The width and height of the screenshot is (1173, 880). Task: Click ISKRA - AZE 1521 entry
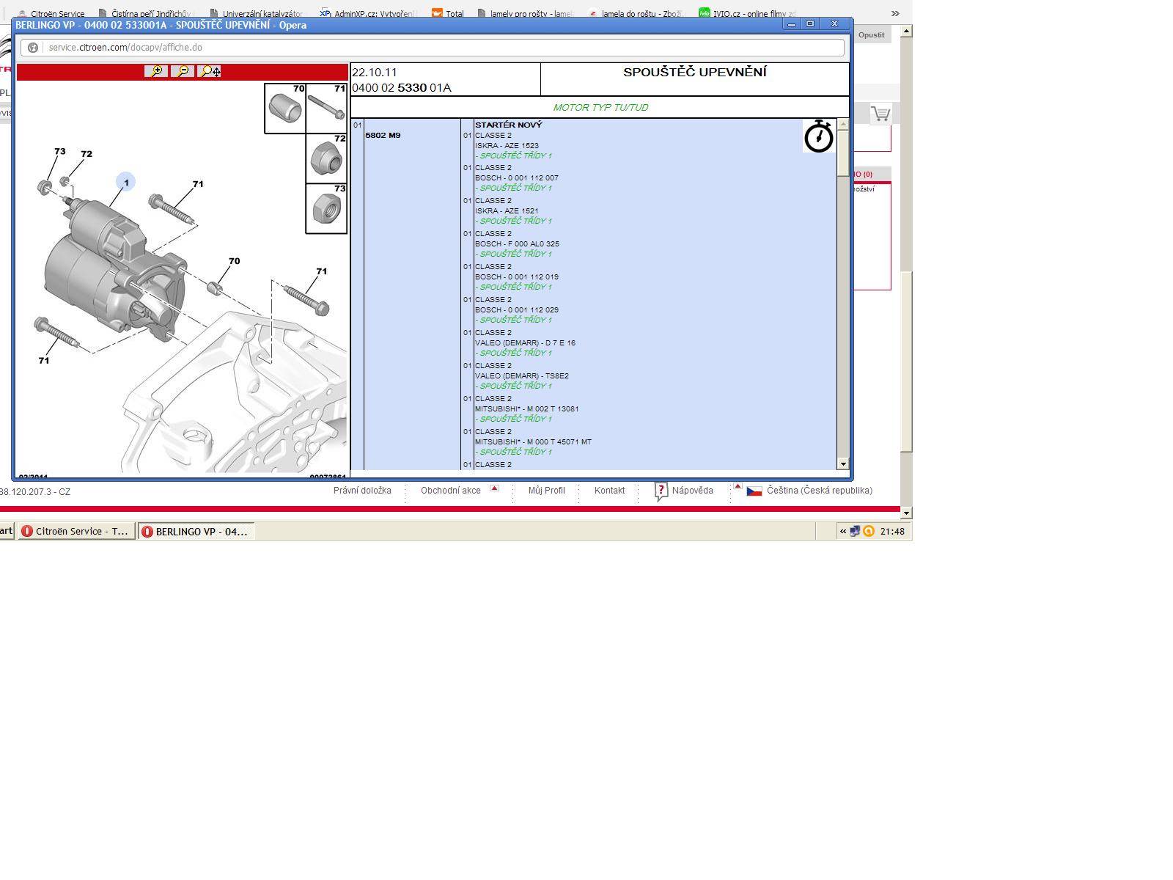pos(507,211)
